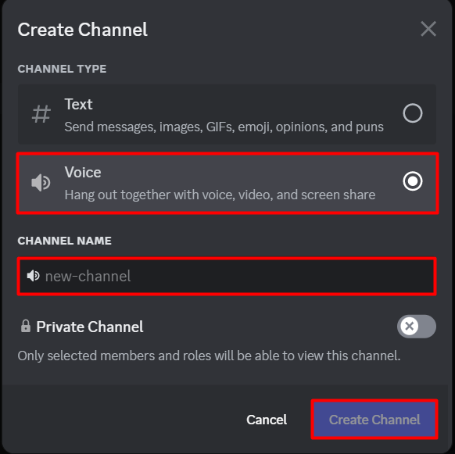Click the Create Channel dialog title
This screenshot has height=454, width=455.
(83, 30)
